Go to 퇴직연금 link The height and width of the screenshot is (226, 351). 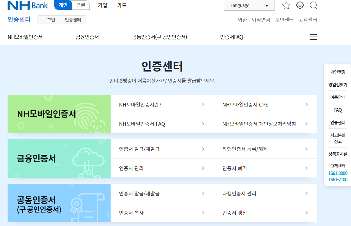261,20
